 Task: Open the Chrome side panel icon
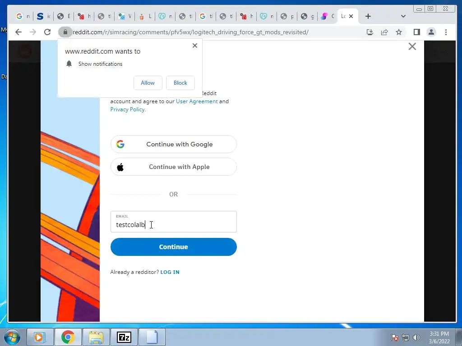pyautogui.click(x=416, y=32)
